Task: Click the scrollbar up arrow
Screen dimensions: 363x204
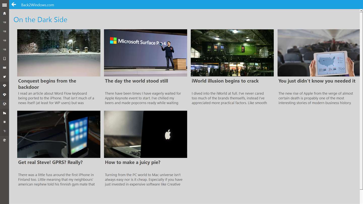Action: [x=361, y=11]
